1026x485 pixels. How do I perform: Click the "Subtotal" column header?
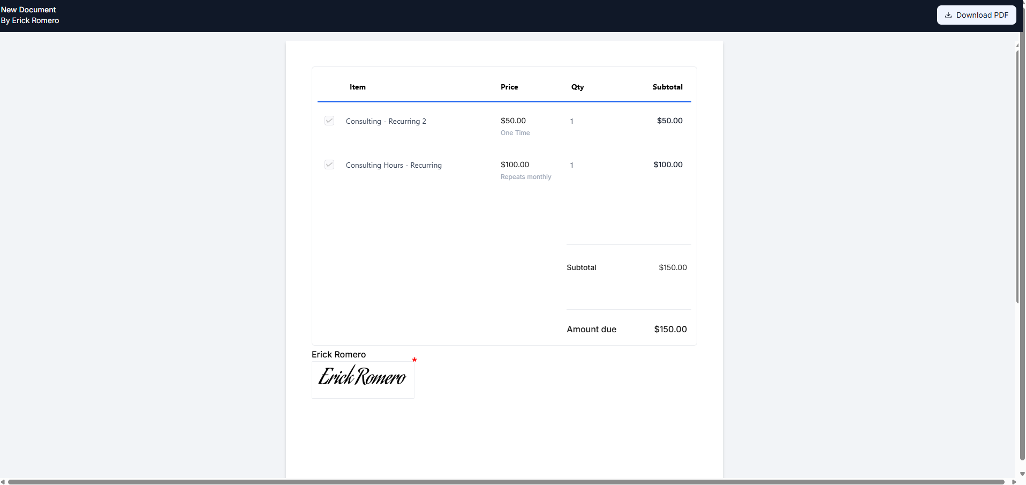point(667,87)
